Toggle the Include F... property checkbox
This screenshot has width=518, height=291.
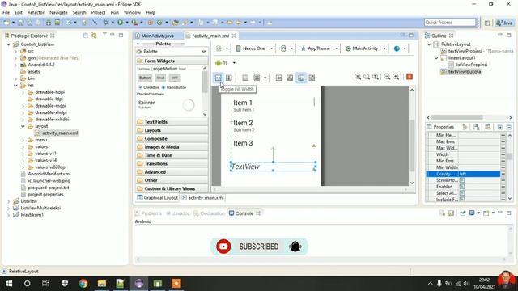point(462,200)
